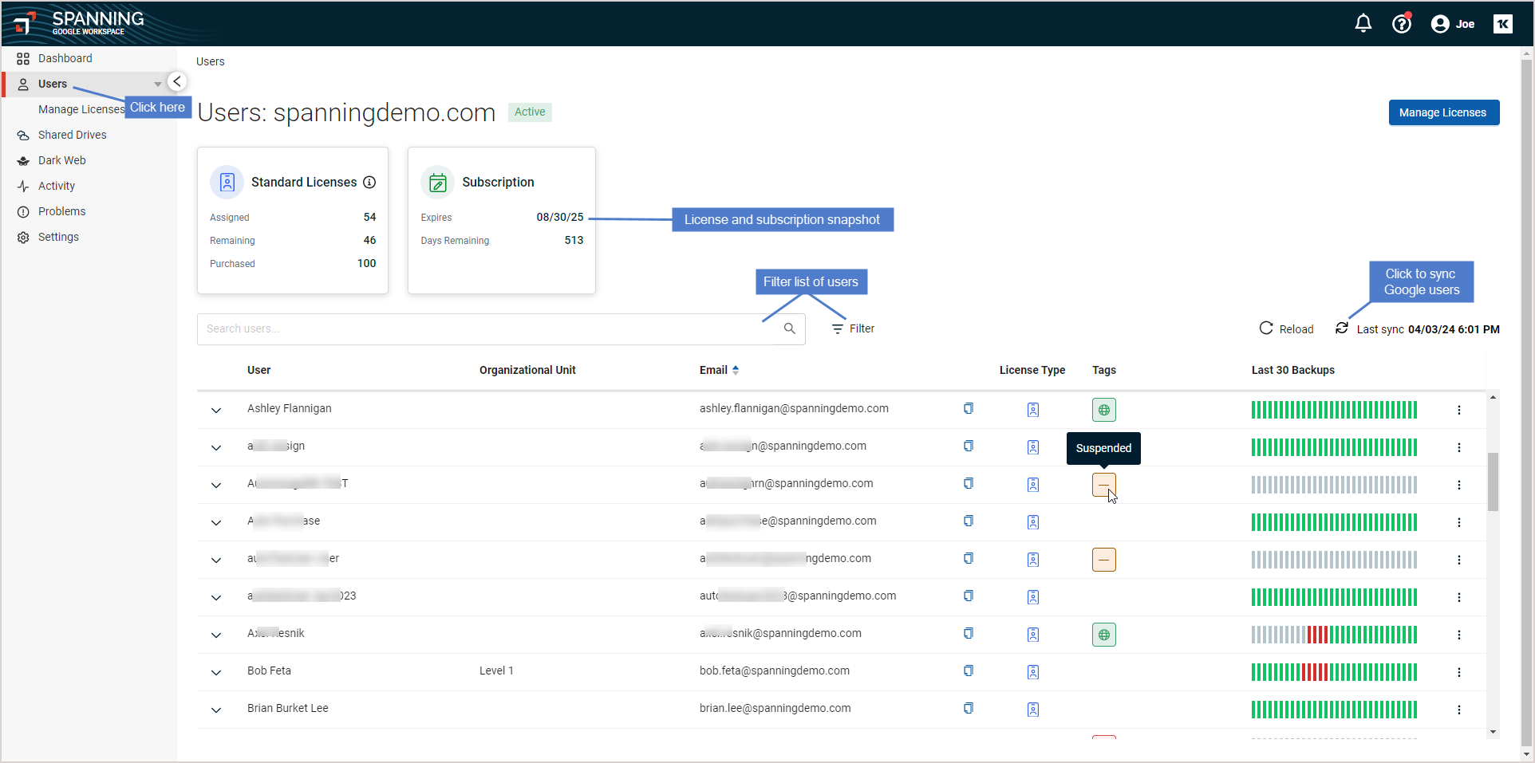
Task: Copy Ashley Flannigan's email address
Action: pos(968,408)
